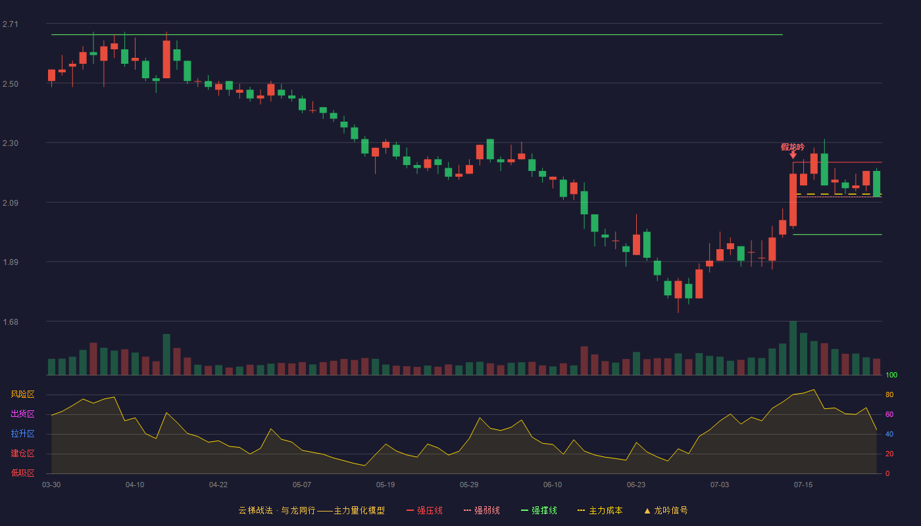Click the 05-07 date label
This screenshot has height=526, width=921.
302,485
